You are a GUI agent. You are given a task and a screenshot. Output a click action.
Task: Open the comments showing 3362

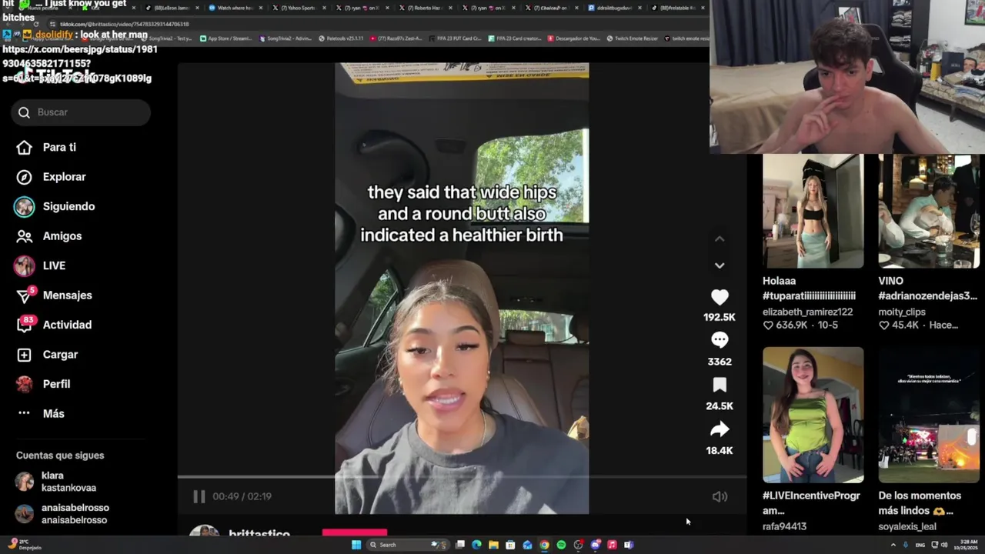[720, 340]
